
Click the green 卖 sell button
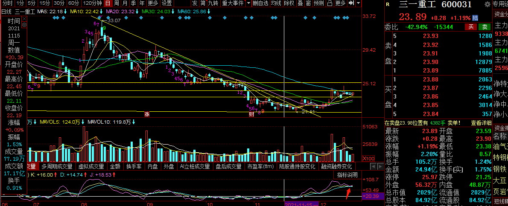(485, 27)
